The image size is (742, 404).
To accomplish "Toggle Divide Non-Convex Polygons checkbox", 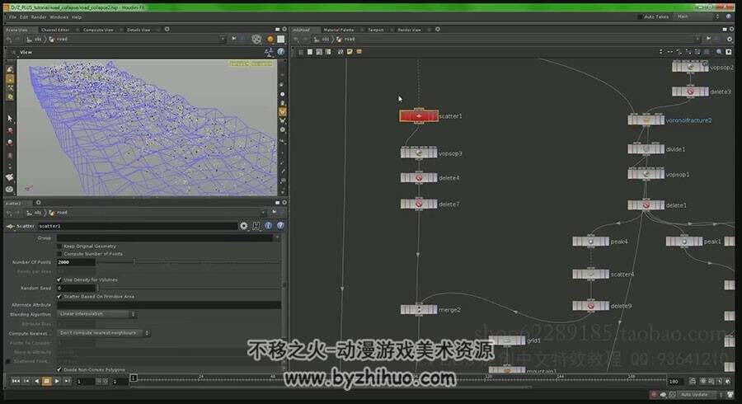I will point(59,369).
